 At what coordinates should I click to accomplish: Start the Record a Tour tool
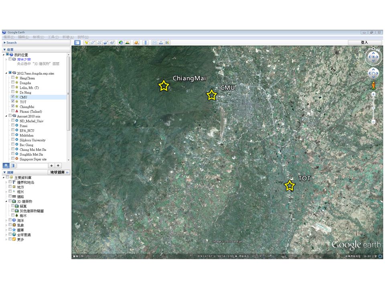point(112,43)
